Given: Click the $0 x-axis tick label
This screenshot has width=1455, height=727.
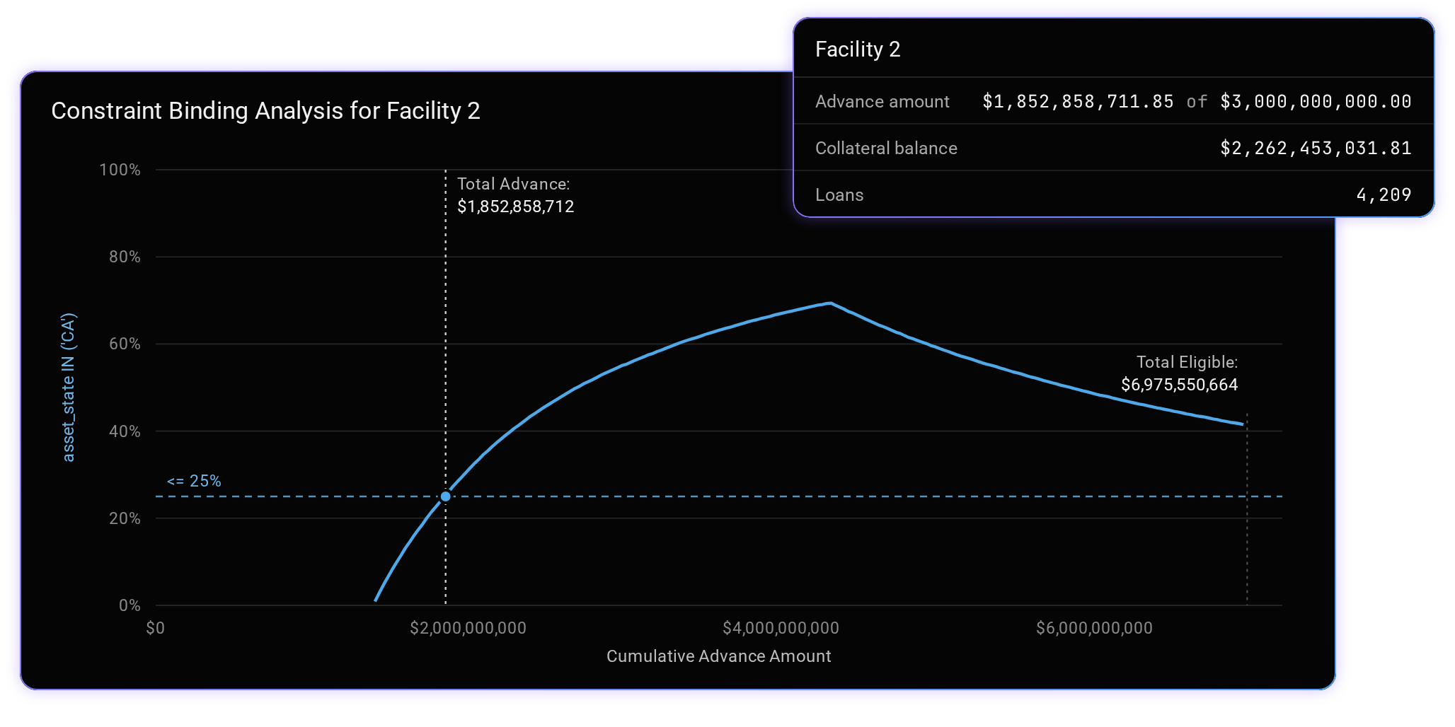Looking at the screenshot, I should 156,628.
